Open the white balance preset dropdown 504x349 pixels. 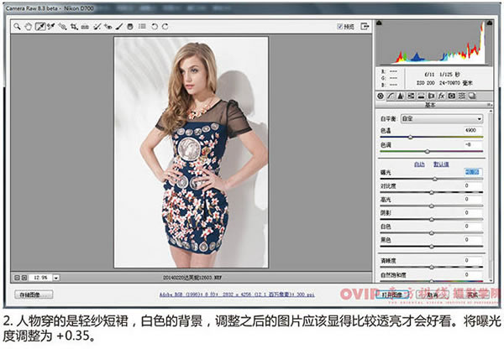442,119
